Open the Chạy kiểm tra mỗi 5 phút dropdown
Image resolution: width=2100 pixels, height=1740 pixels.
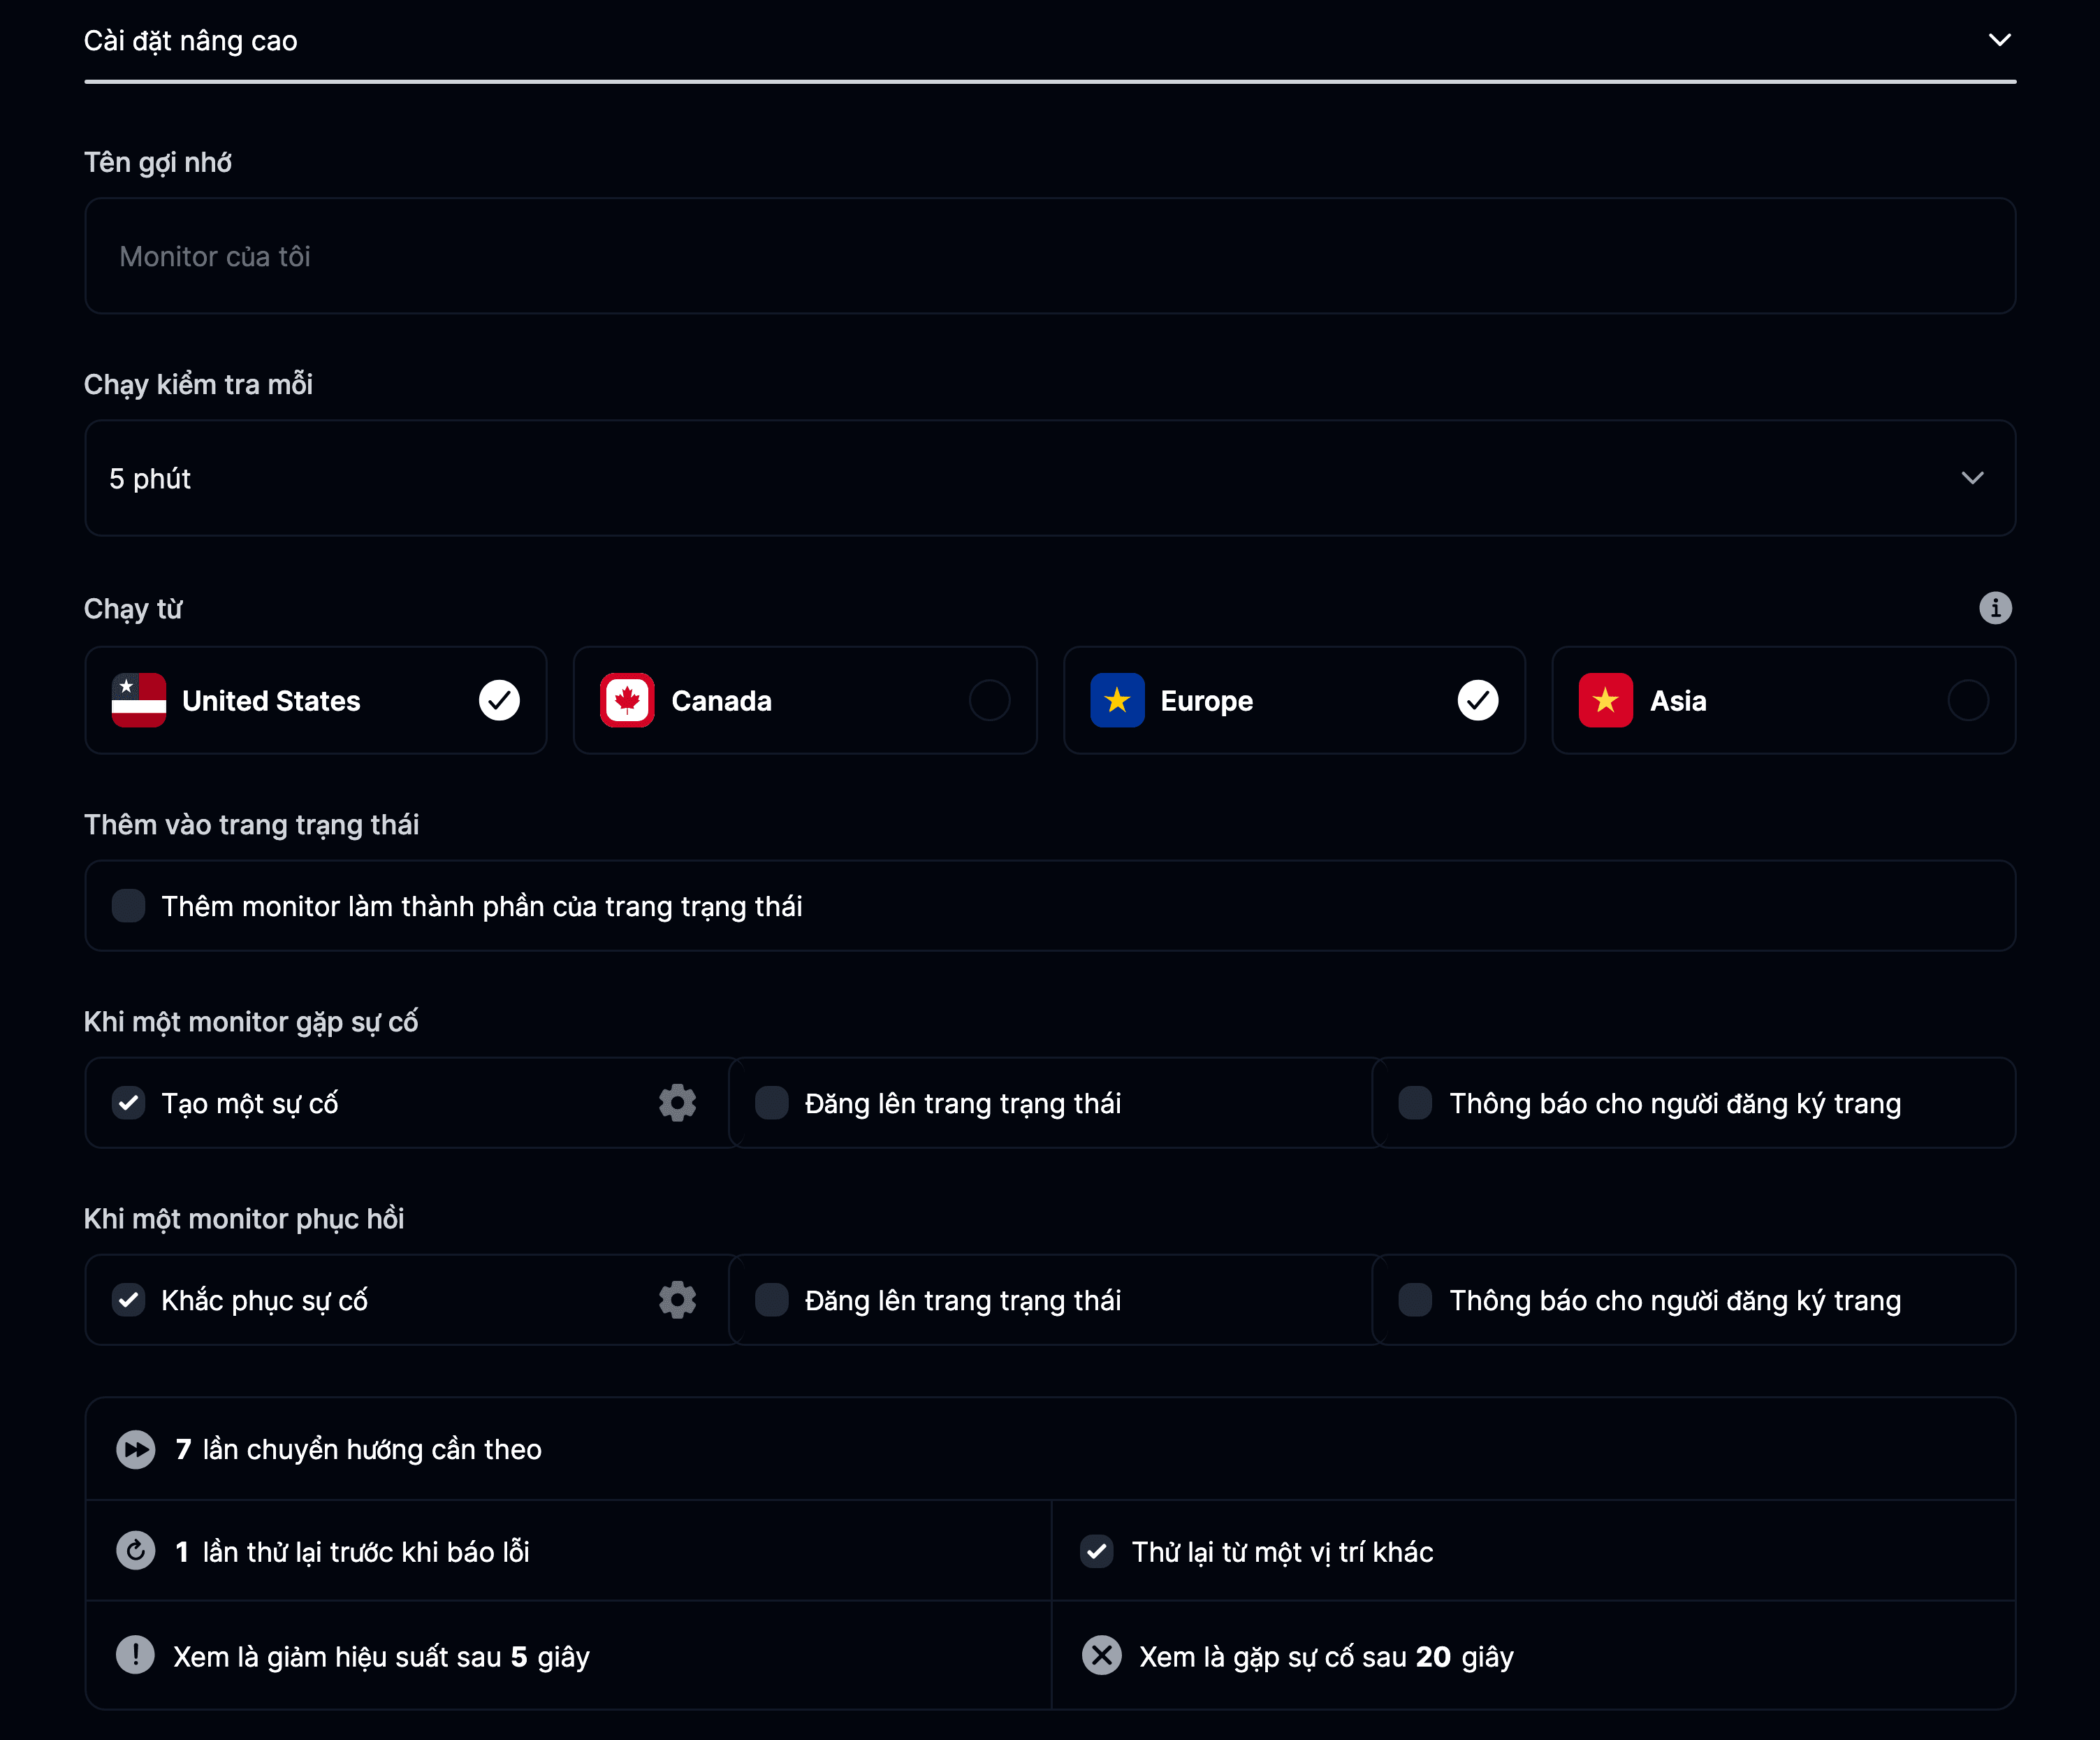(1050, 478)
